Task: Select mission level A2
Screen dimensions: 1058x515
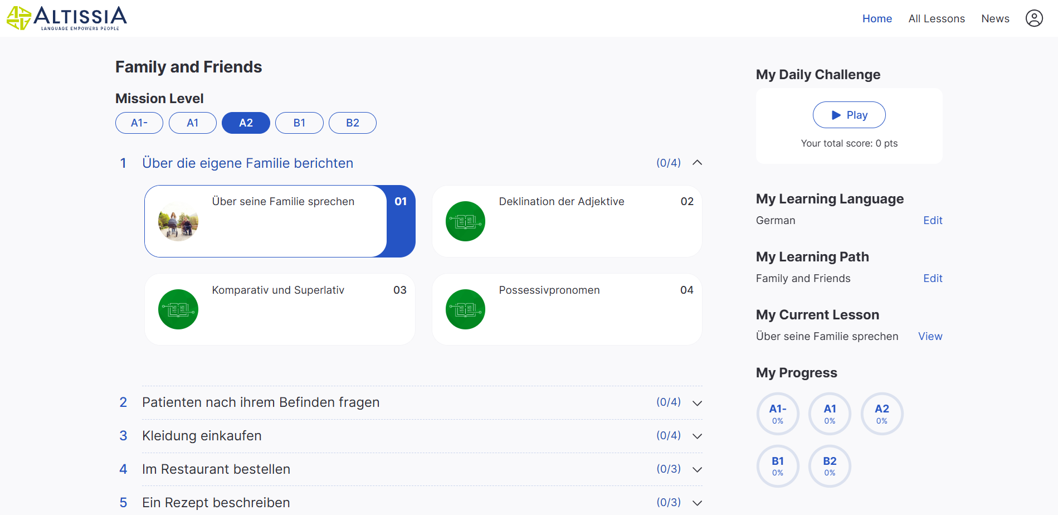Action: point(246,123)
